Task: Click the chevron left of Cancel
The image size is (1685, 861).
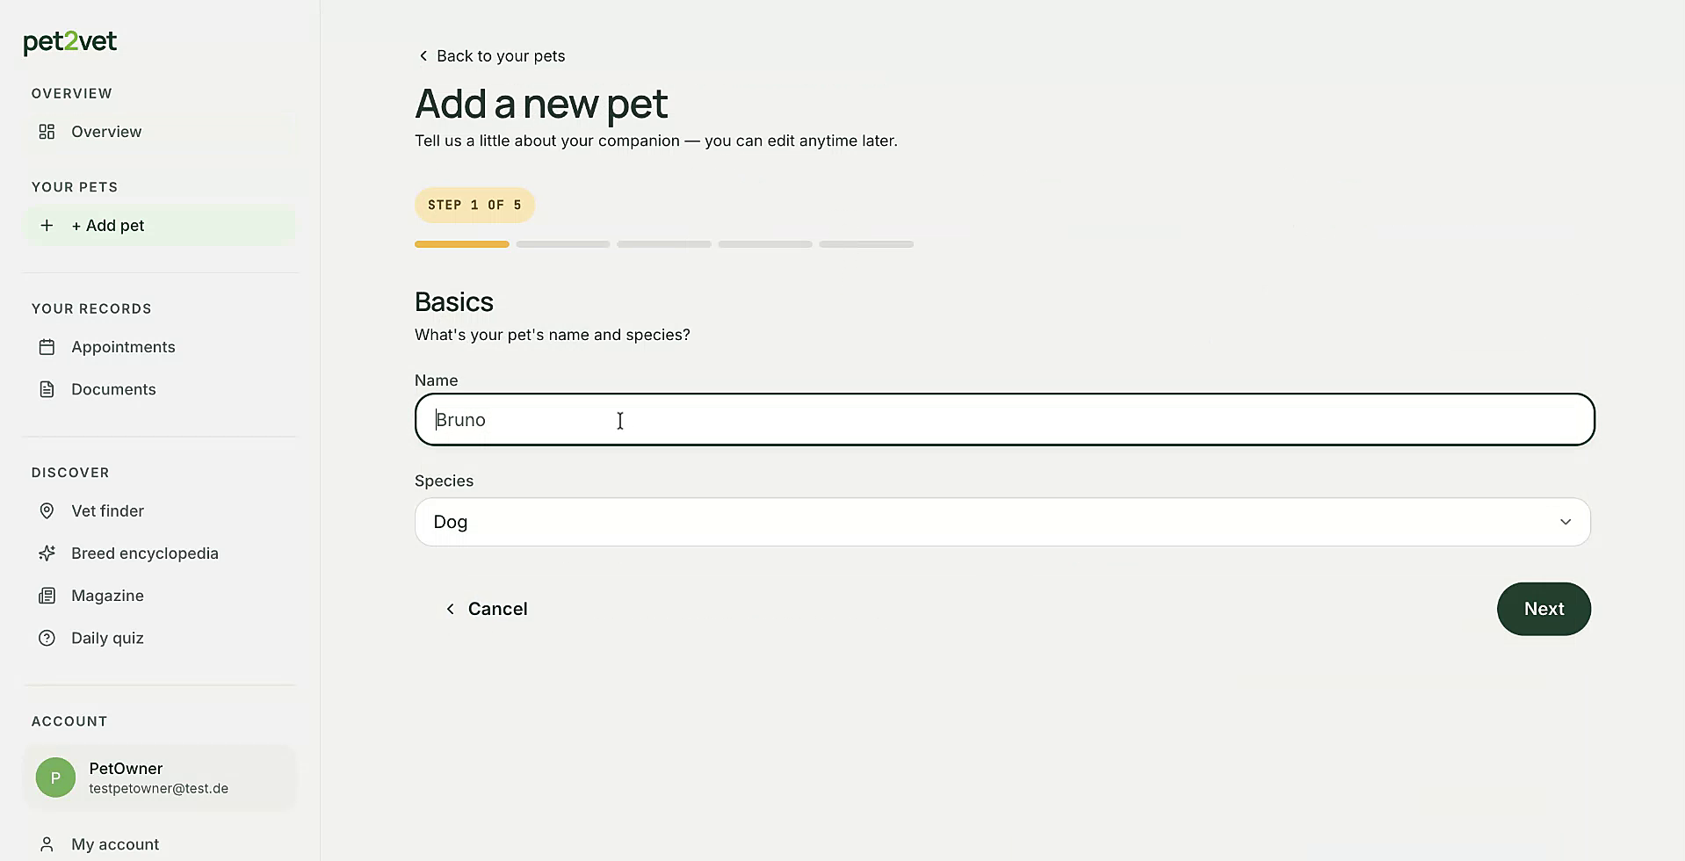Action: [x=450, y=609]
